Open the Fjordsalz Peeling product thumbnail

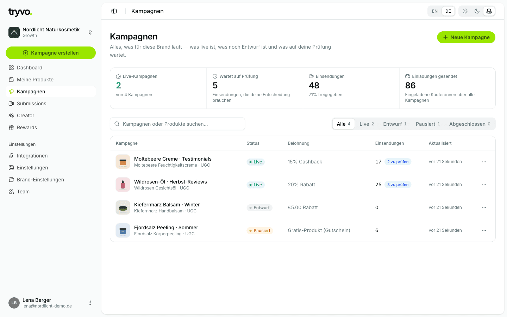[x=123, y=230]
